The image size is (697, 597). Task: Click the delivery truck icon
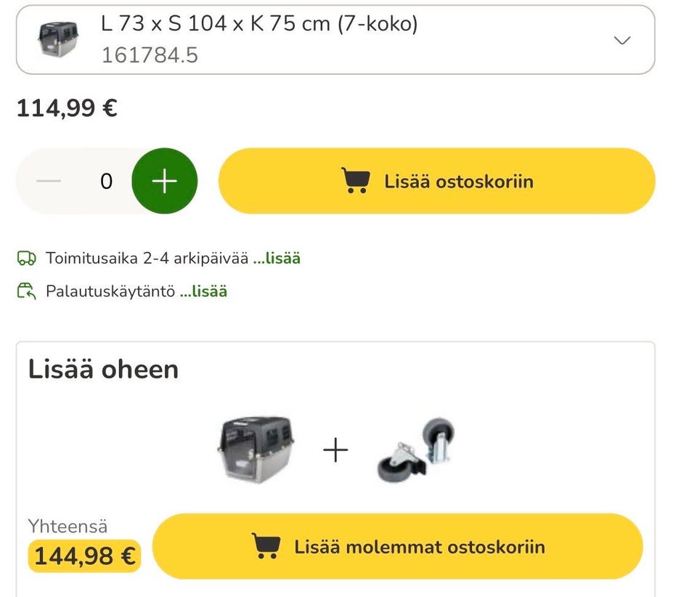(26, 258)
